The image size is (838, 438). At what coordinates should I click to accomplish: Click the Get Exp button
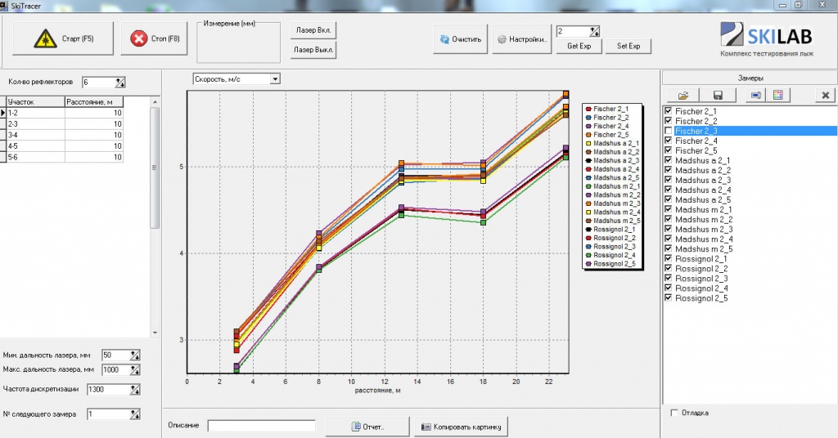[x=579, y=46]
